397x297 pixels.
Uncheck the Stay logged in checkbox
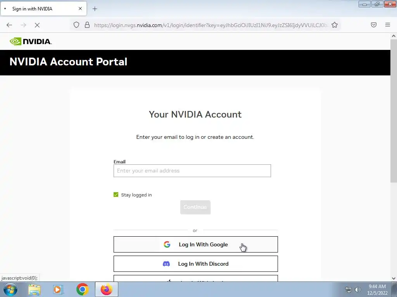tap(116, 195)
